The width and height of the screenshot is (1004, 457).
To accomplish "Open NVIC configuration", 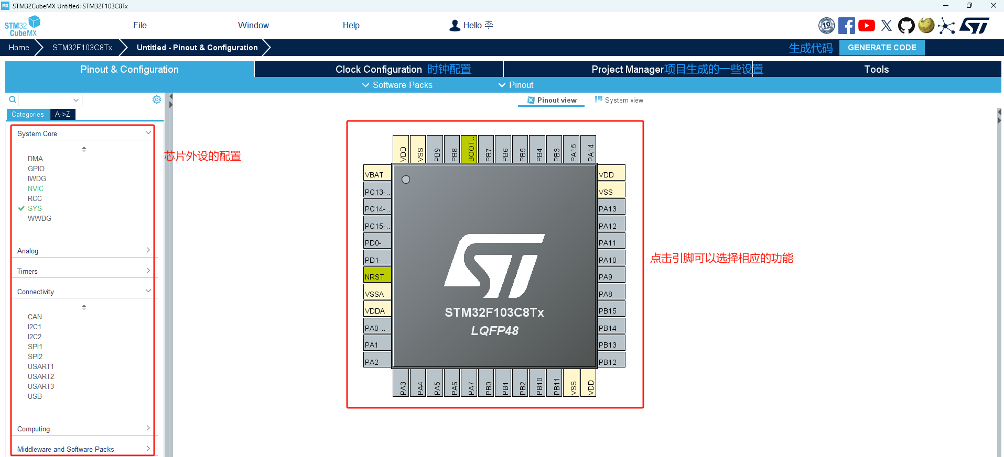I will point(36,188).
